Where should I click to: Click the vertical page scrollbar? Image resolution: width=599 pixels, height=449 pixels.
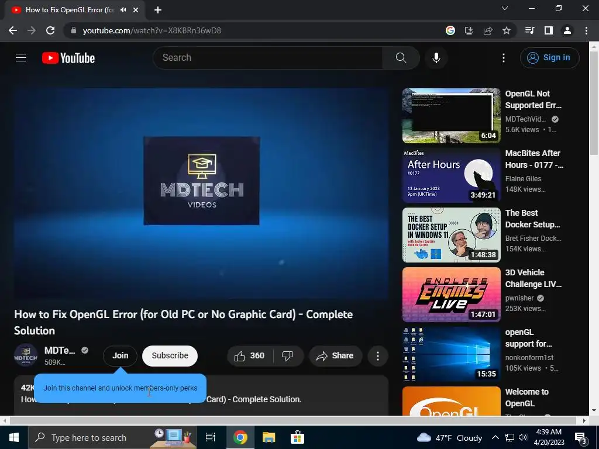(x=593, y=103)
